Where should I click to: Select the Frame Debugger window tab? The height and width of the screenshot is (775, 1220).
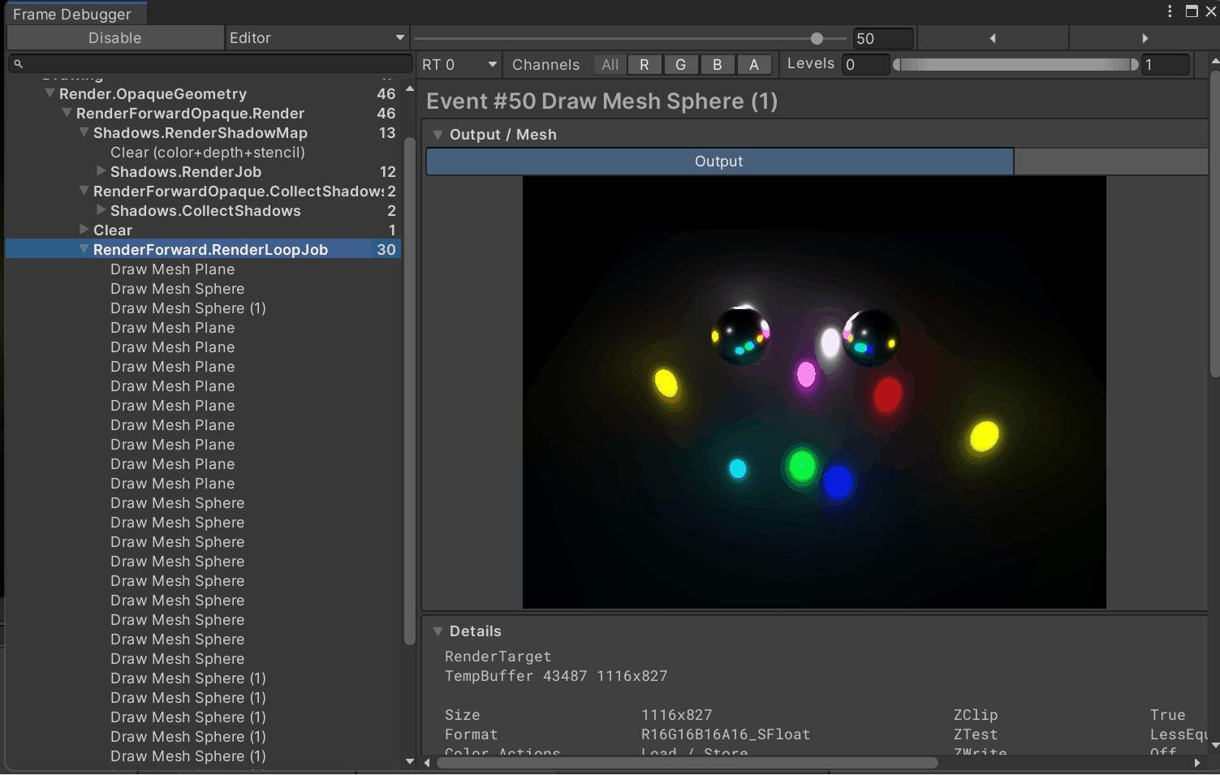click(72, 14)
